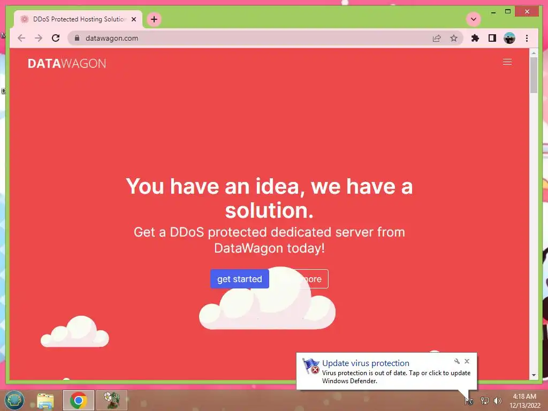Click the Chrome taskbar icon

[79, 400]
